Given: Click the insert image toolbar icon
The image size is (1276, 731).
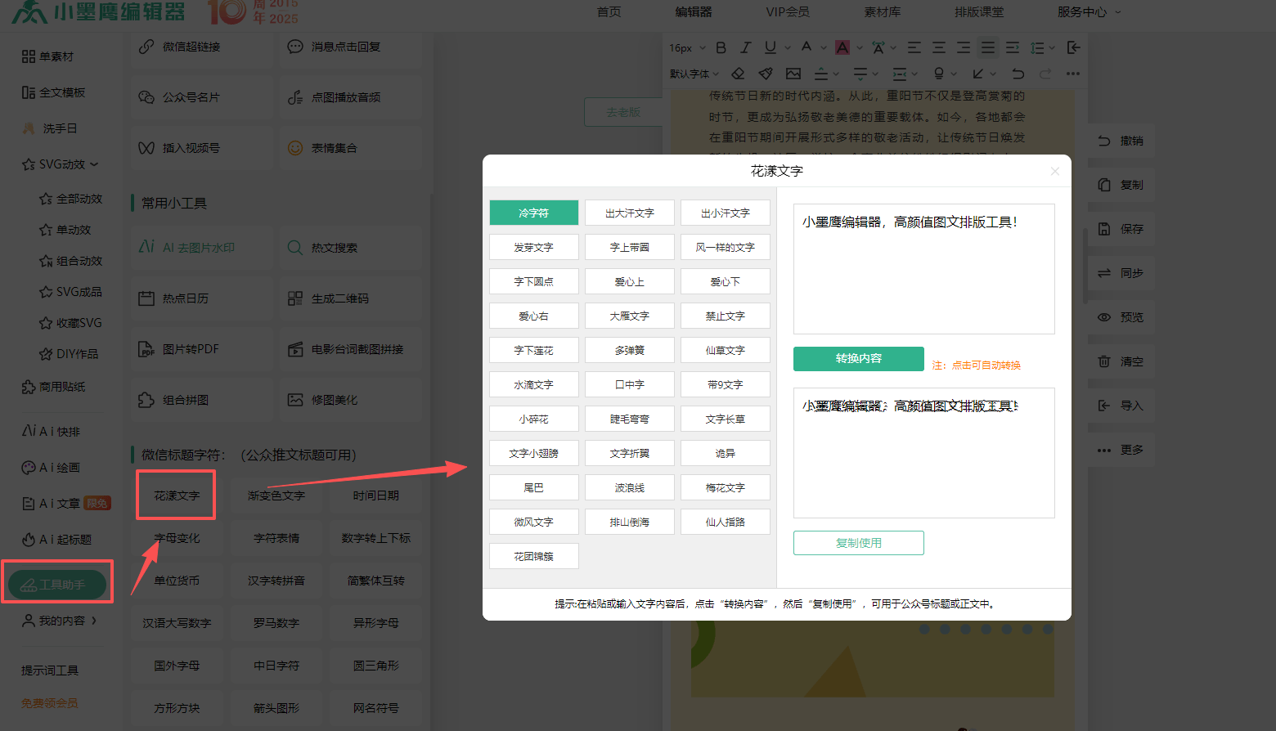Looking at the screenshot, I should coord(793,74).
